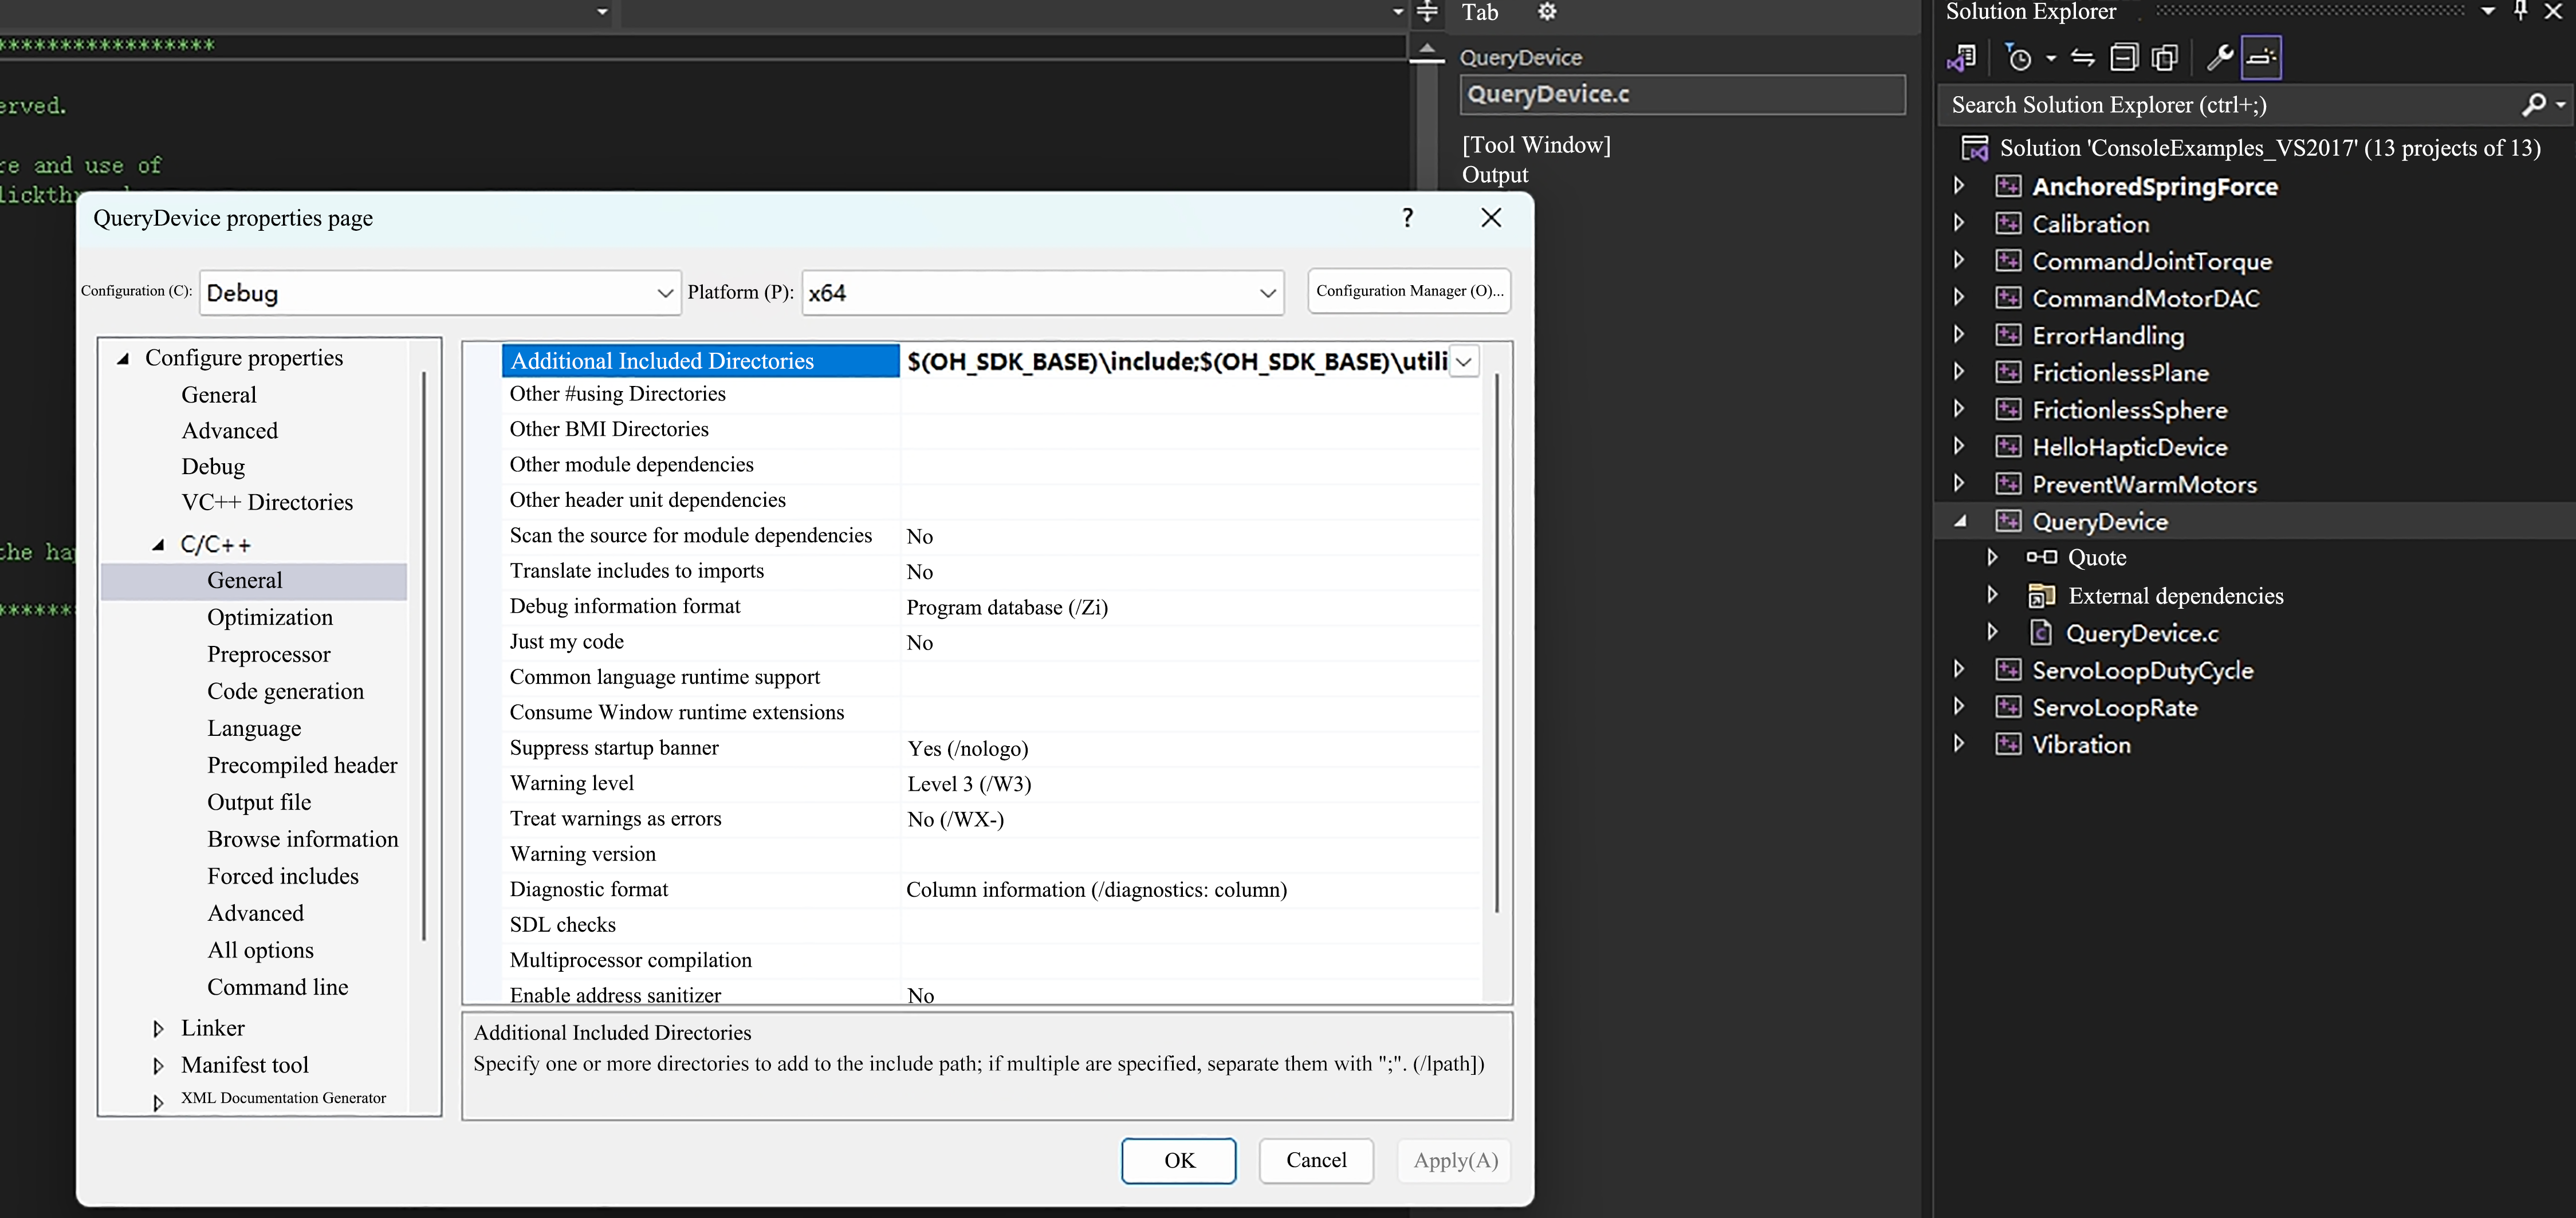The image size is (2576, 1218).
Task: Open the Platform dropdown showing x64
Action: (x=1042, y=293)
